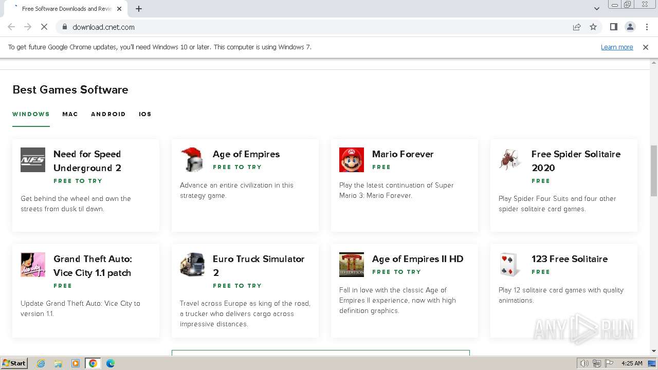Click the Best Games Software heading
The width and height of the screenshot is (658, 370).
[x=70, y=89]
